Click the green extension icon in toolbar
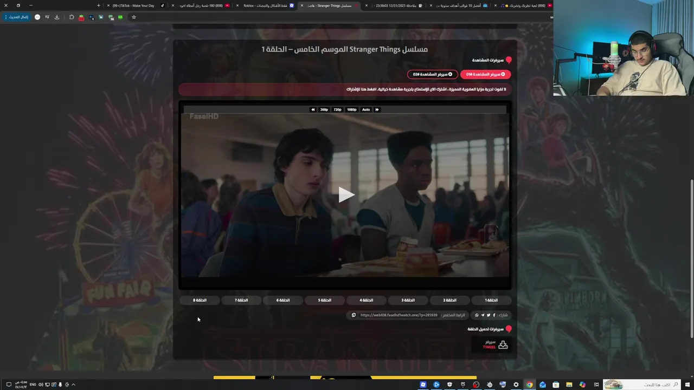This screenshot has width=694, height=390. 120,17
